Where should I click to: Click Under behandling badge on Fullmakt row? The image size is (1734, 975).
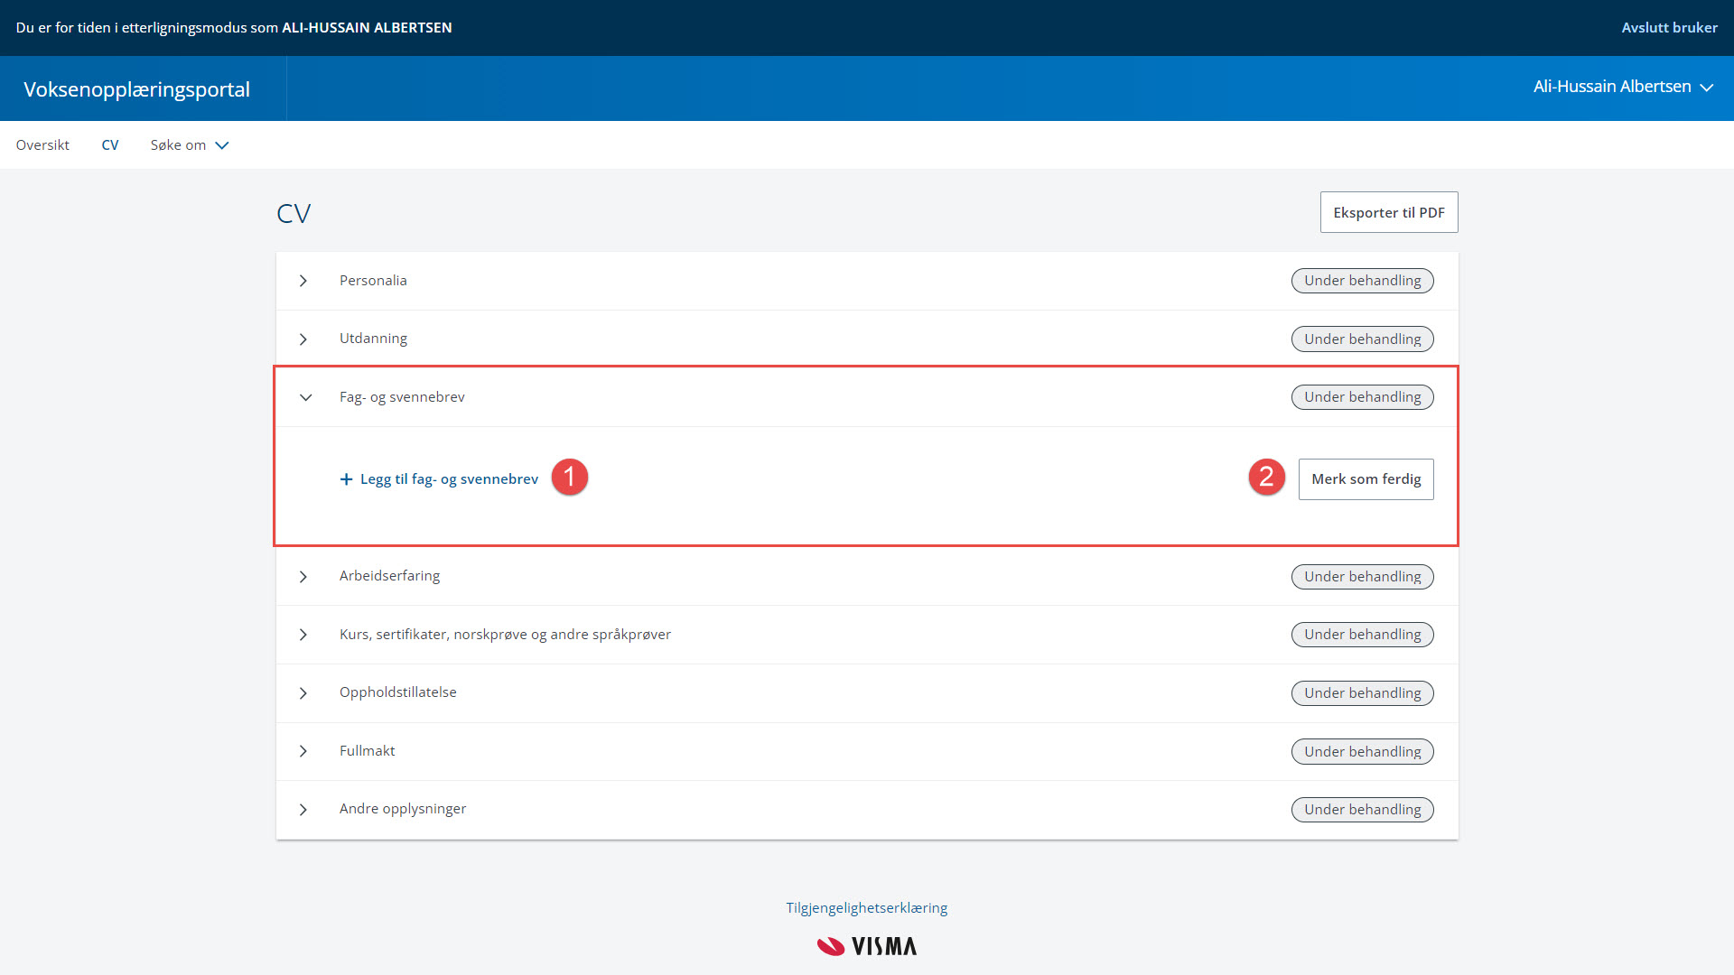1362,752
